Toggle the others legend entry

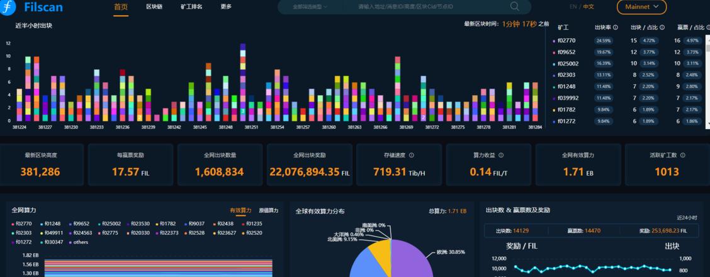[x=78, y=242]
